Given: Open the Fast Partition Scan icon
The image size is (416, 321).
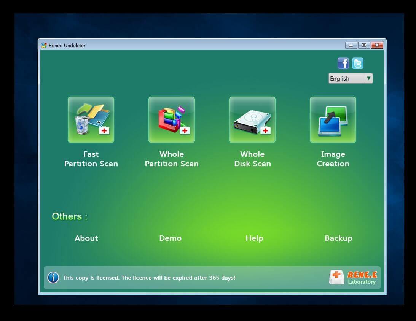Looking at the screenshot, I should (91, 120).
